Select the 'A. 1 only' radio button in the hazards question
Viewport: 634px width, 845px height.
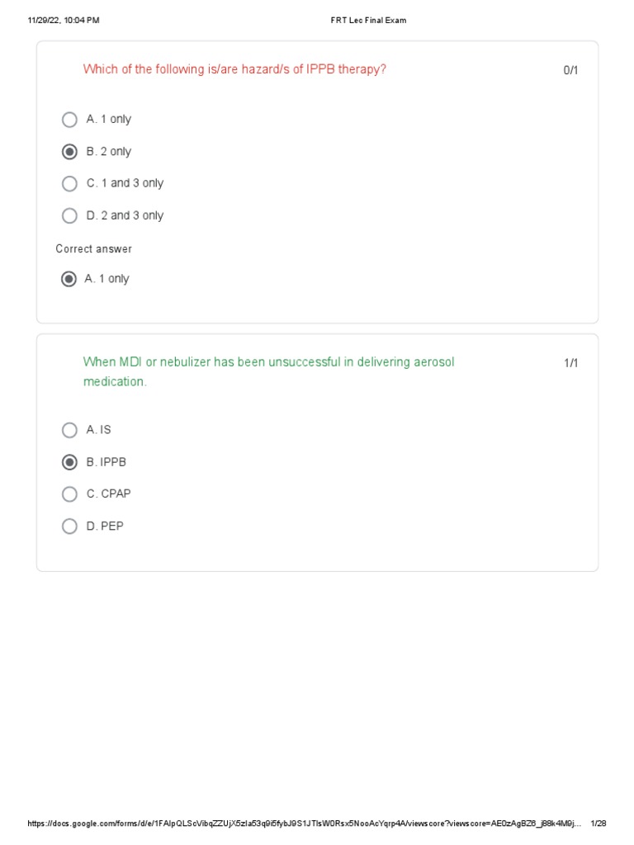[69, 120]
